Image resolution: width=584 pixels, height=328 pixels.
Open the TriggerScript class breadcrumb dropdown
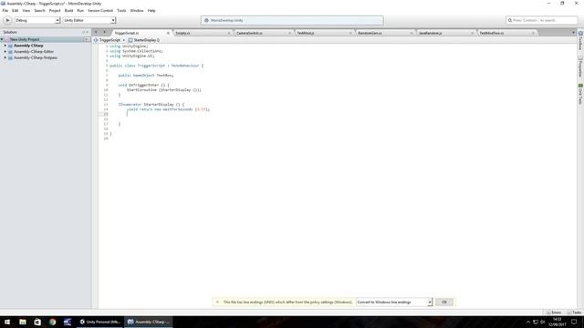109,40
